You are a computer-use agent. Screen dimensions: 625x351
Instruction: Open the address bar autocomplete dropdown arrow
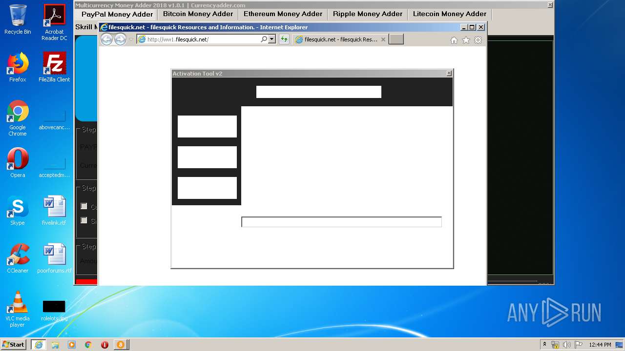point(272,39)
